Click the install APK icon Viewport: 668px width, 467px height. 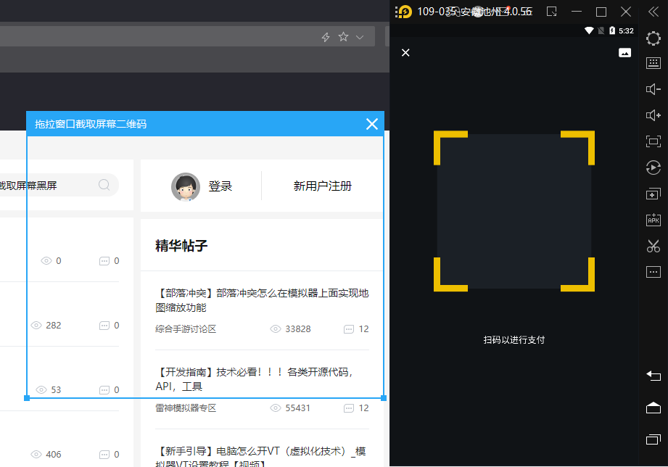click(x=653, y=220)
